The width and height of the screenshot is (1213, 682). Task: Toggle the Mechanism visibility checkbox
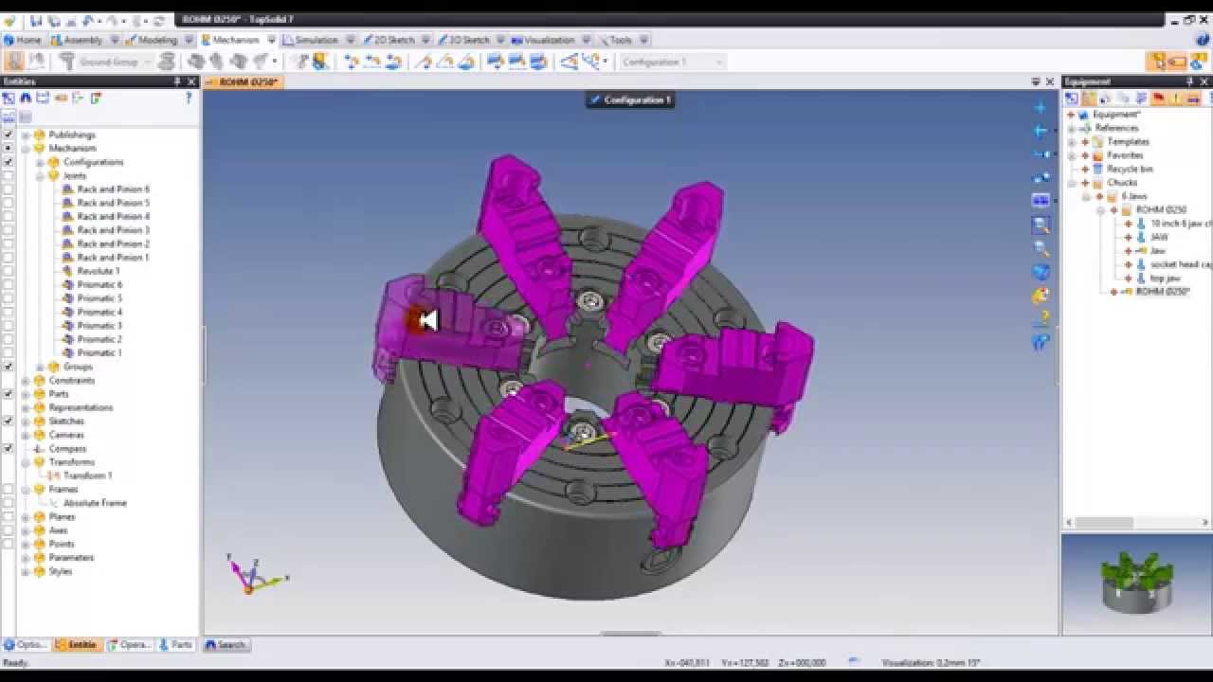(9, 149)
